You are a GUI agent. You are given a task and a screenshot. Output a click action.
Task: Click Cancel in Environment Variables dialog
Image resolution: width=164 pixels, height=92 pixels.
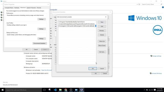coord(105,73)
